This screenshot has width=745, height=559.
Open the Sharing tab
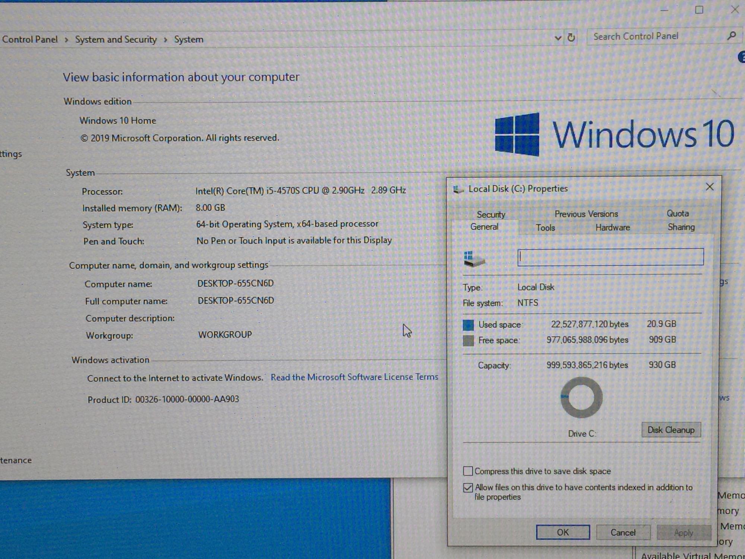click(x=681, y=227)
